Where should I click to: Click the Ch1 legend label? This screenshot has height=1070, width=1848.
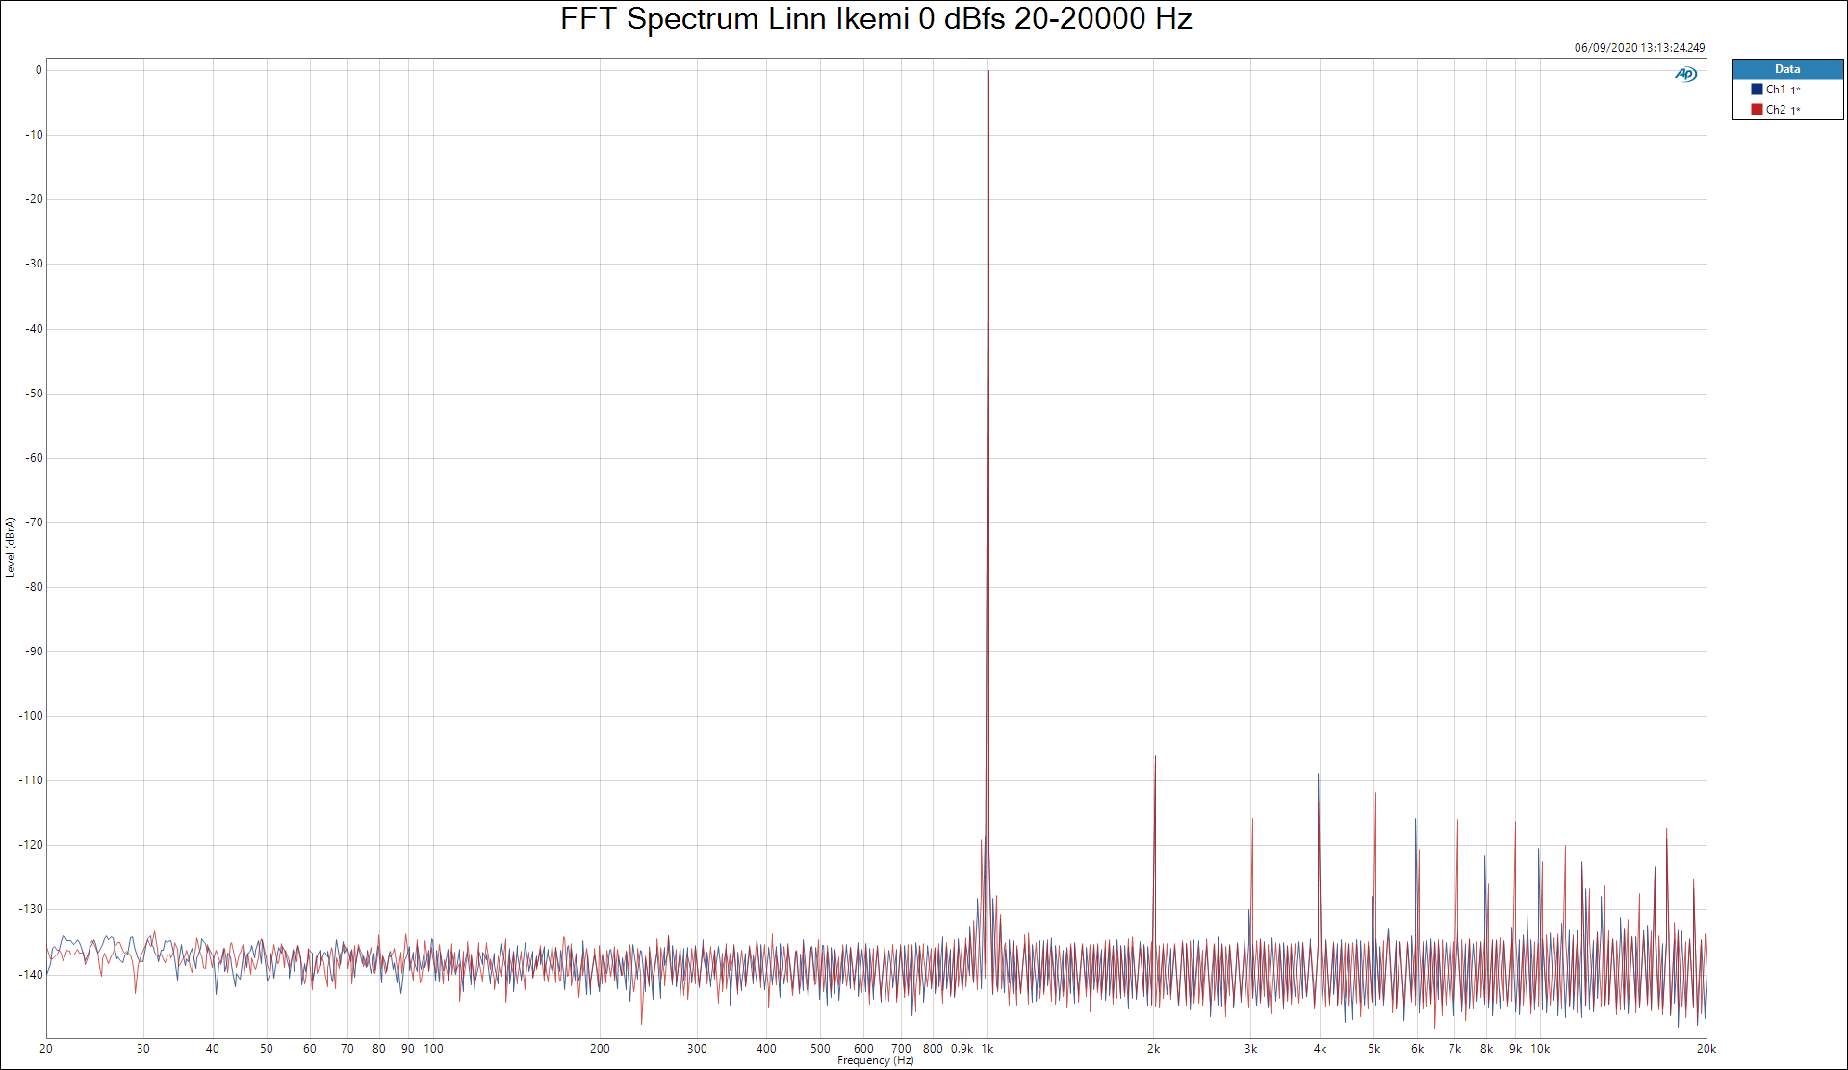pyautogui.click(x=1775, y=89)
